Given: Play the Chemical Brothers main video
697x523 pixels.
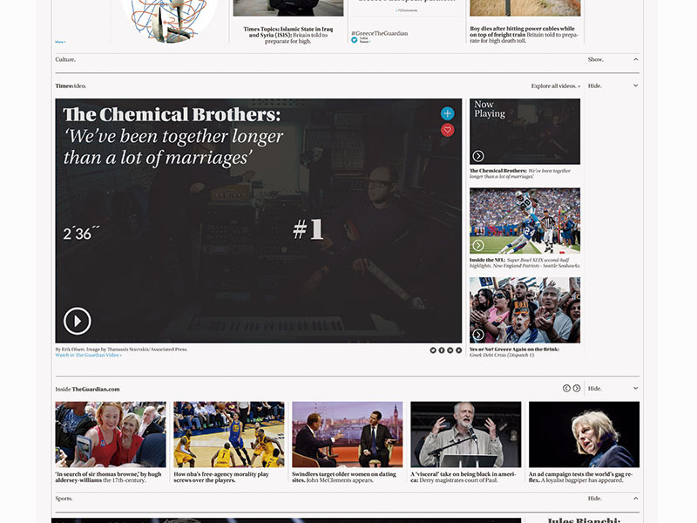Looking at the screenshot, I should tap(78, 321).
